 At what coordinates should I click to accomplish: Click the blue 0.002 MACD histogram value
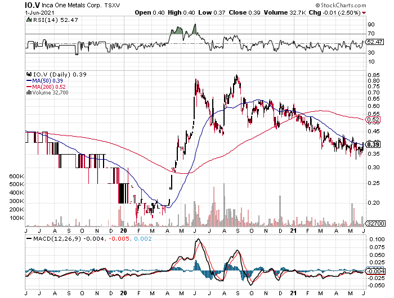143,238
